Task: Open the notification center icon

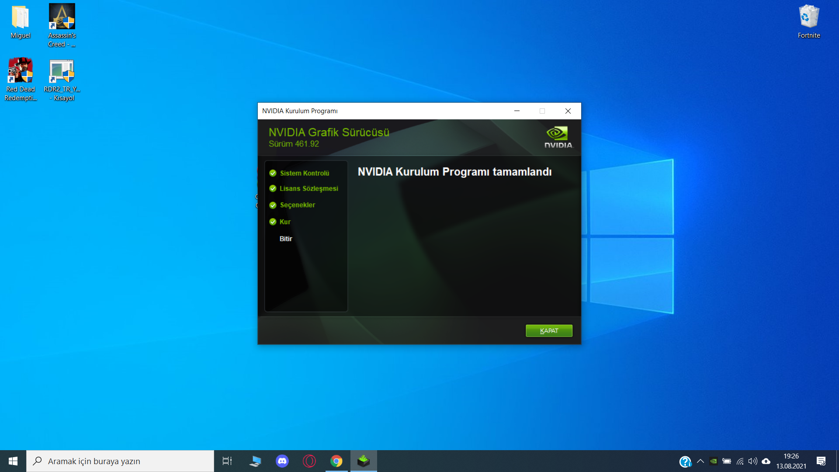Action: click(821, 461)
